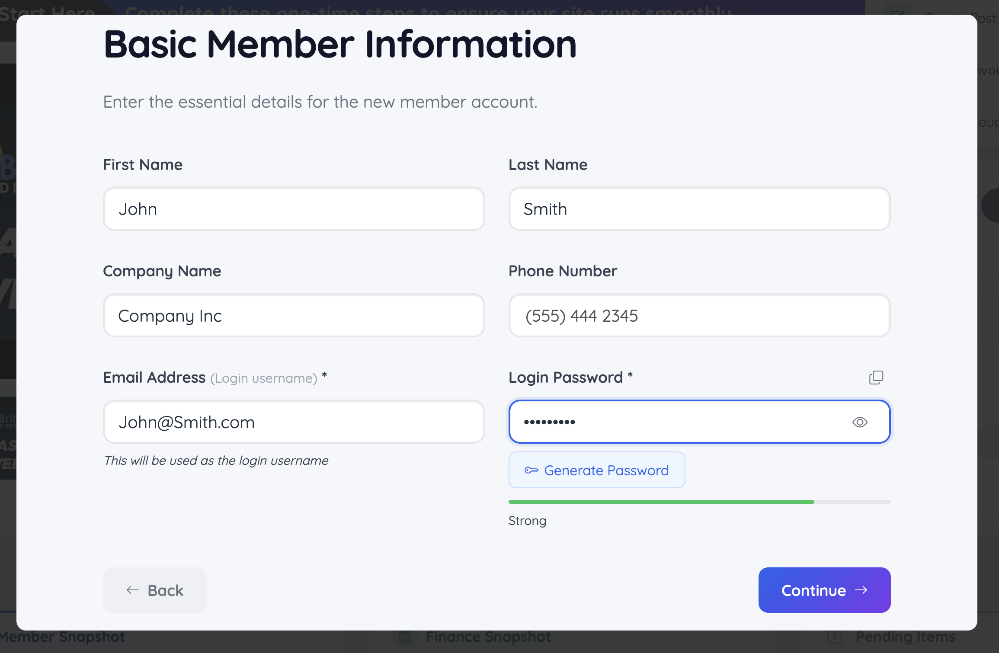Select the Company Name input field
This screenshot has width=999, height=653.
pos(294,316)
